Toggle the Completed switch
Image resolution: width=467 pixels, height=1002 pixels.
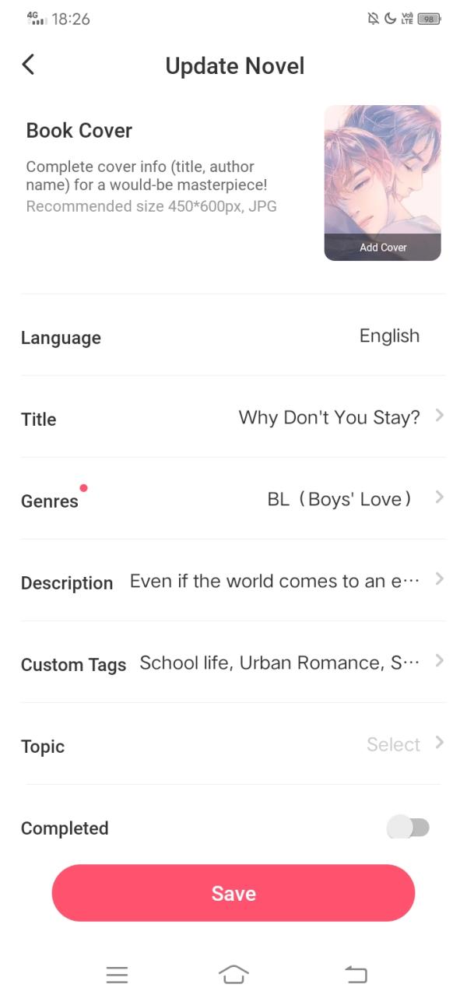coord(408,828)
